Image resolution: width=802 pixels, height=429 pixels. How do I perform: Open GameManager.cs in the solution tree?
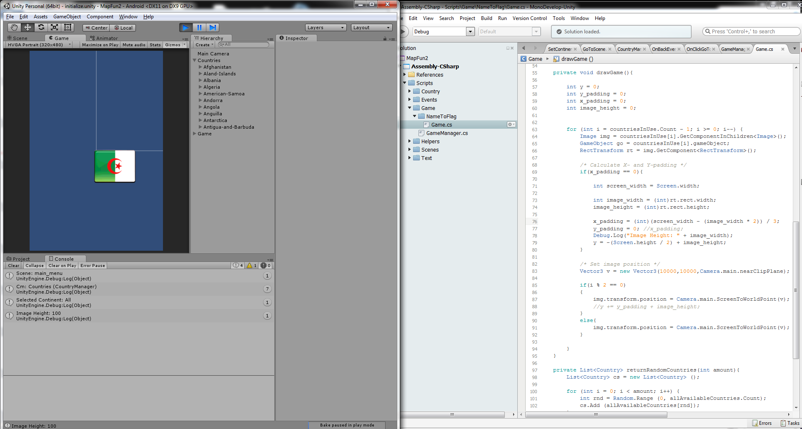(x=446, y=133)
